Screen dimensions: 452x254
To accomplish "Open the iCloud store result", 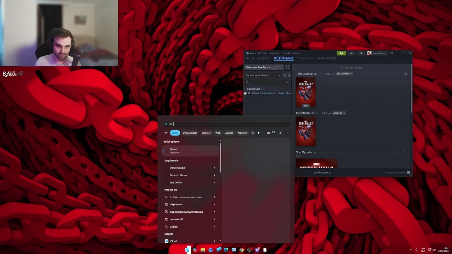I will tap(191, 241).
